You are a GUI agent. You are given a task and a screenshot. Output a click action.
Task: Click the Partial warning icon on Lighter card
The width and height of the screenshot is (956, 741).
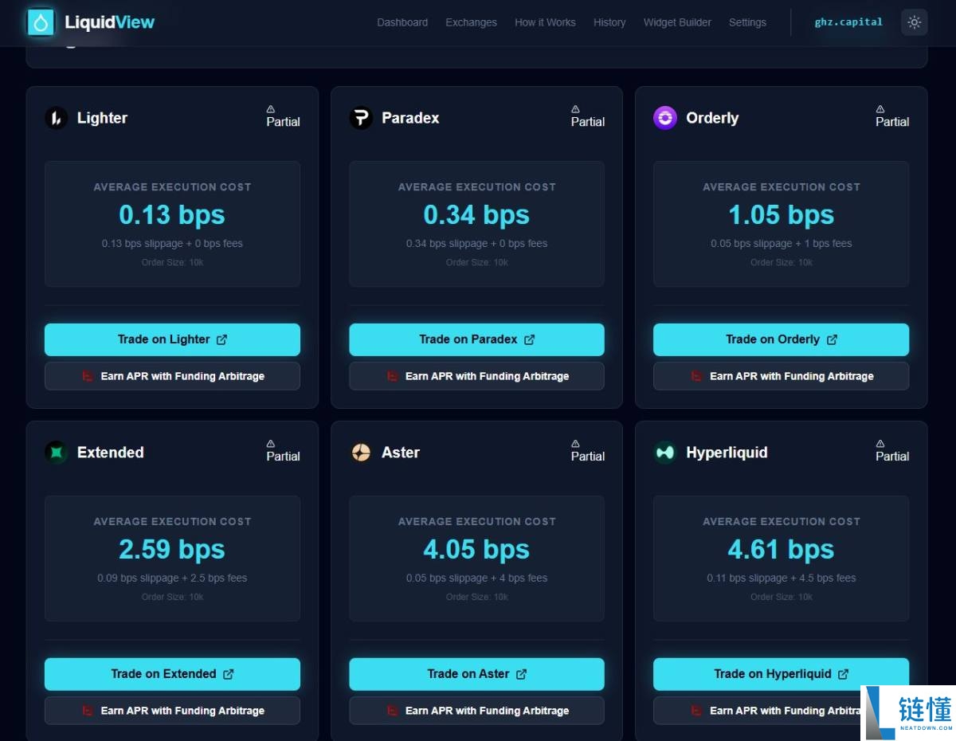point(271,109)
